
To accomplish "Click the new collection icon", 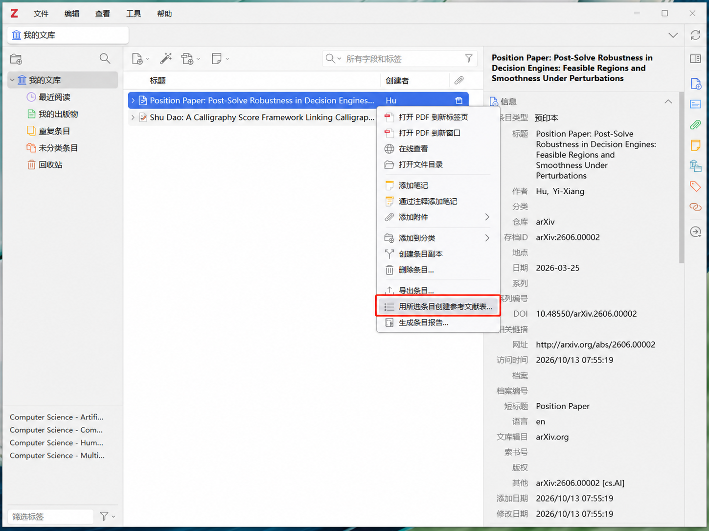I will pyautogui.click(x=16, y=59).
